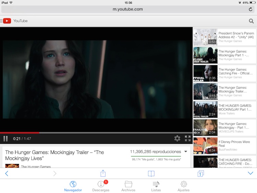Select the Listas tab
This screenshot has height=193, width=257.
click(x=156, y=186)
